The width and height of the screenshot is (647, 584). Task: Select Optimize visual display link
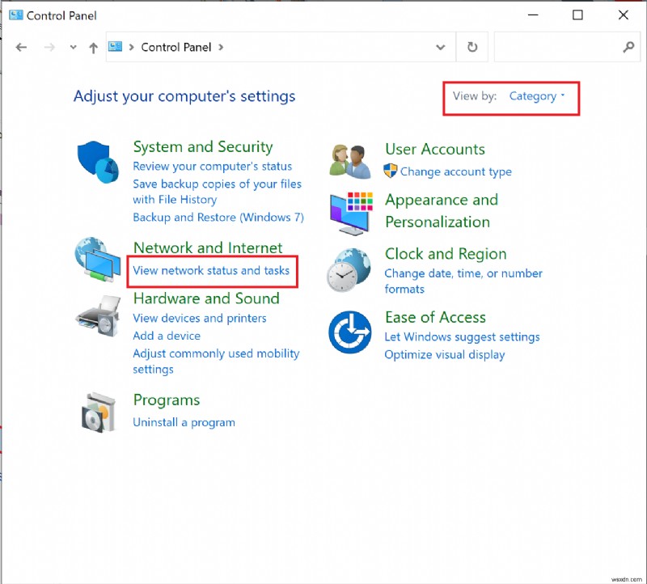tap(444, 355)
